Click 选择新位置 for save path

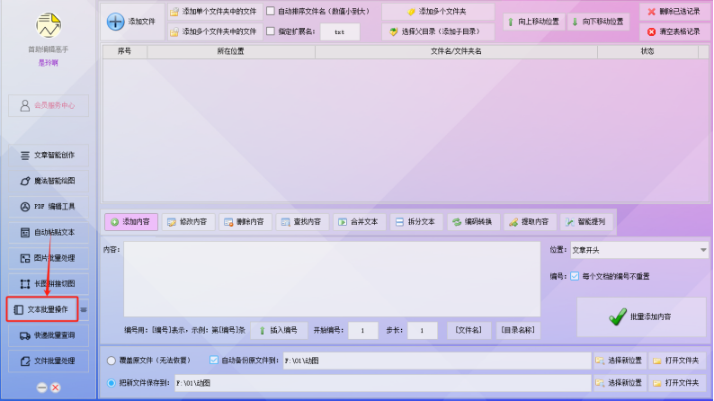(x=620, y=383)
